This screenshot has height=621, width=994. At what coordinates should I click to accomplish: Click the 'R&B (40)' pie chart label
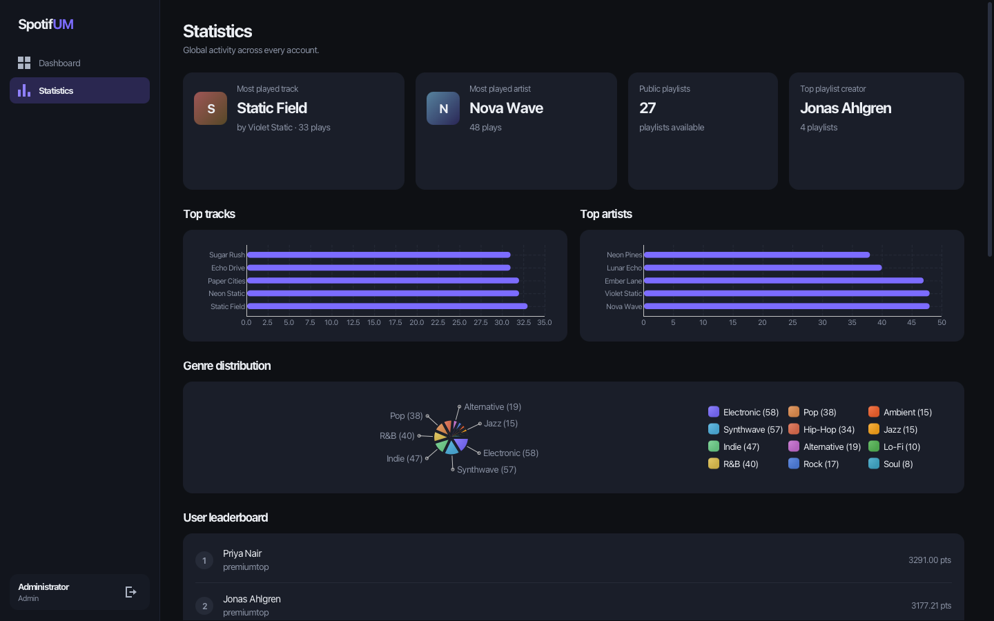pyautogui.click(x=397, y=436)
